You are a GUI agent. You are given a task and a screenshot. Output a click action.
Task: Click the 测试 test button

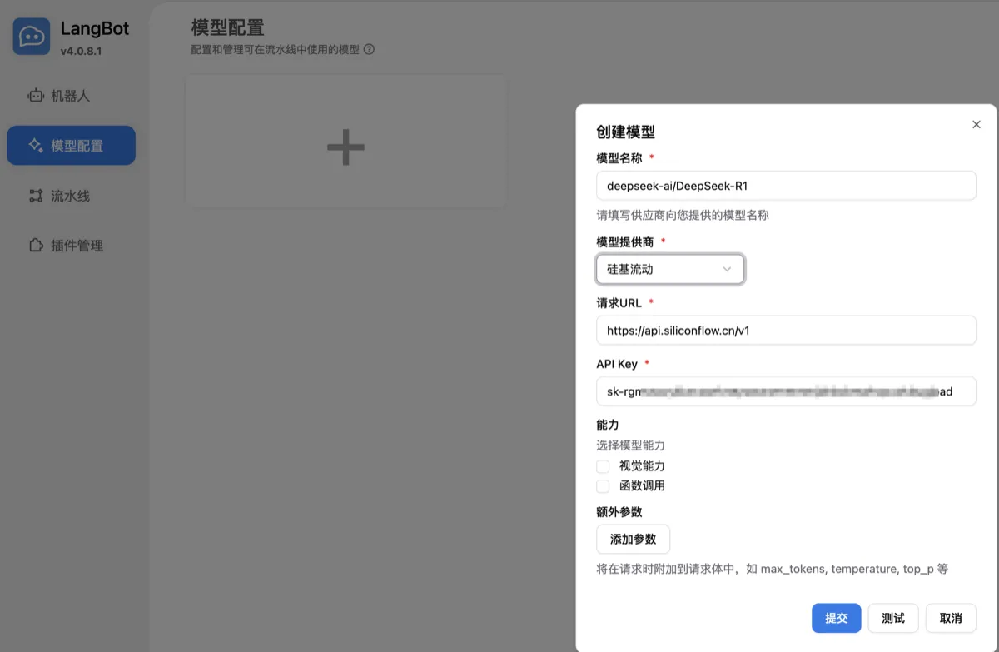pos(893,618)
